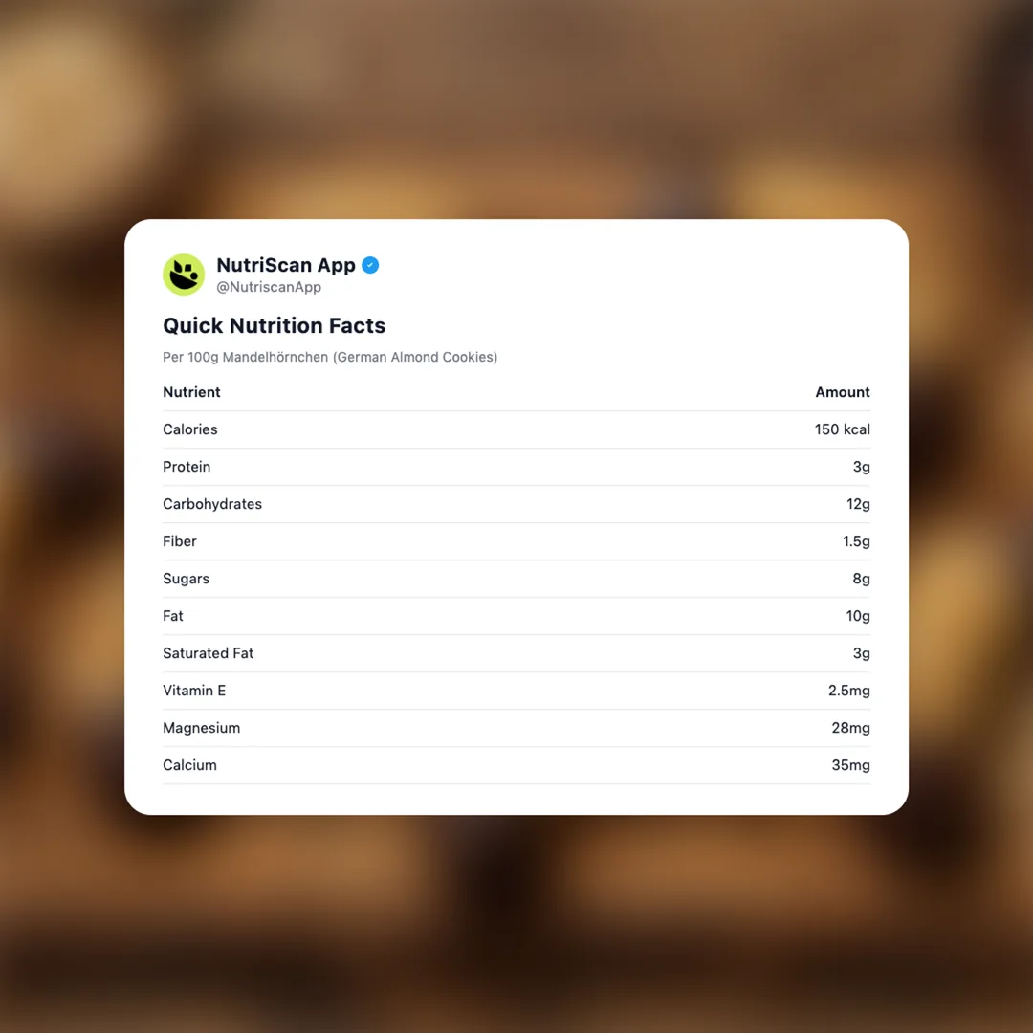Click the 28mg magnesium amount
The height and width of the screenshot is (1033, 1033).
point(850,728)
